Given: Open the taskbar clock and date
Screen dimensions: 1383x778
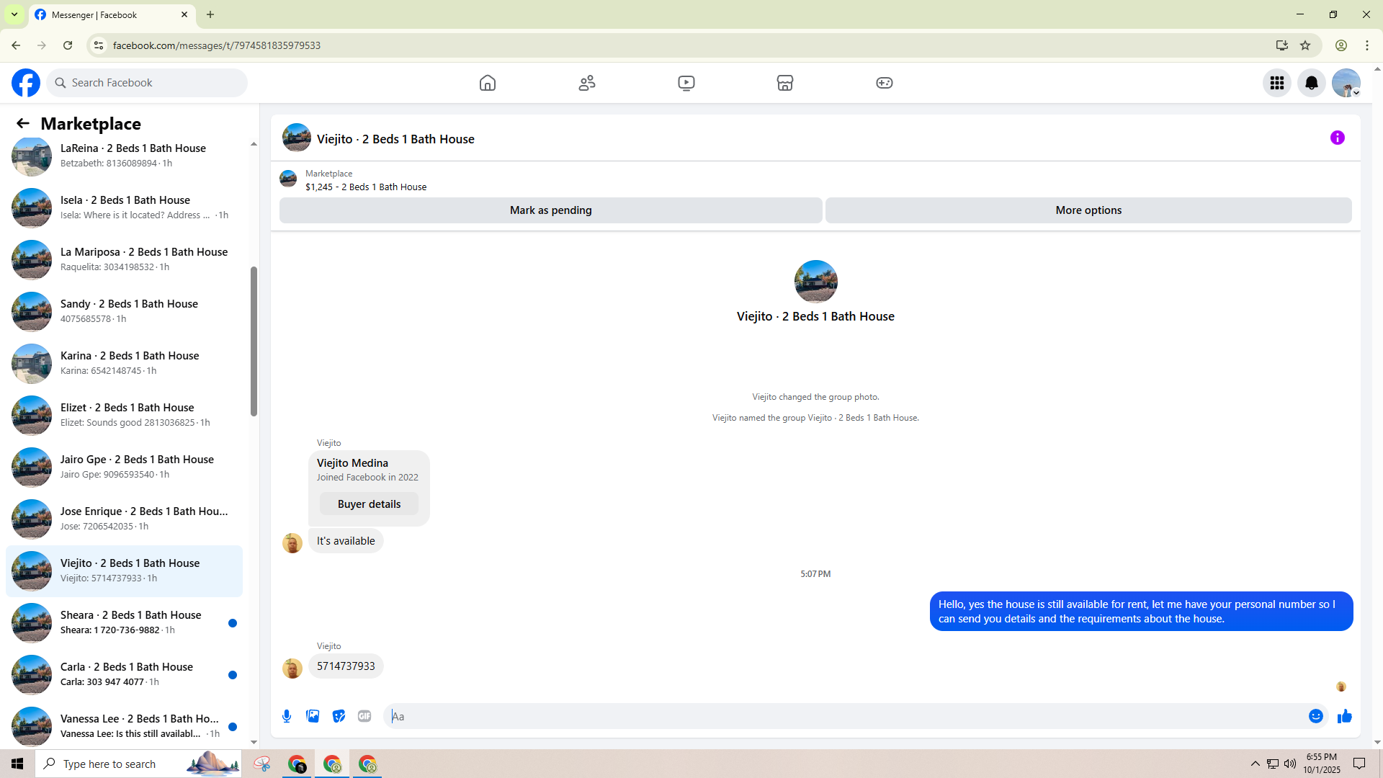Looking at the screenshot, I should click(x=1322, y=764).
